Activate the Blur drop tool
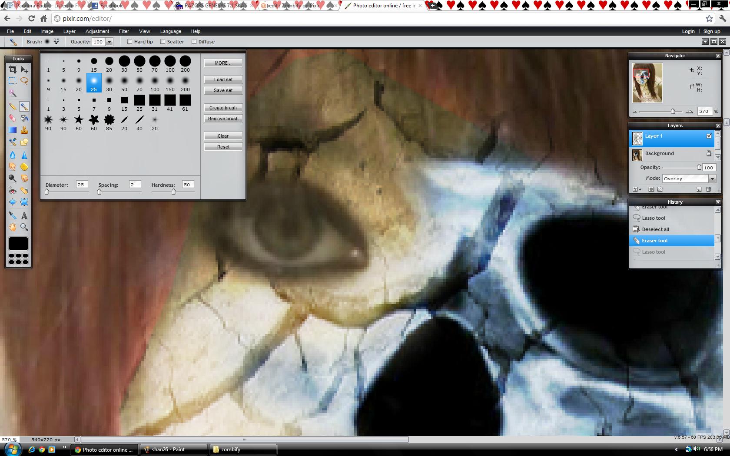Image resolution: width=730 pixels, height=456 pixels. [13, 155]
